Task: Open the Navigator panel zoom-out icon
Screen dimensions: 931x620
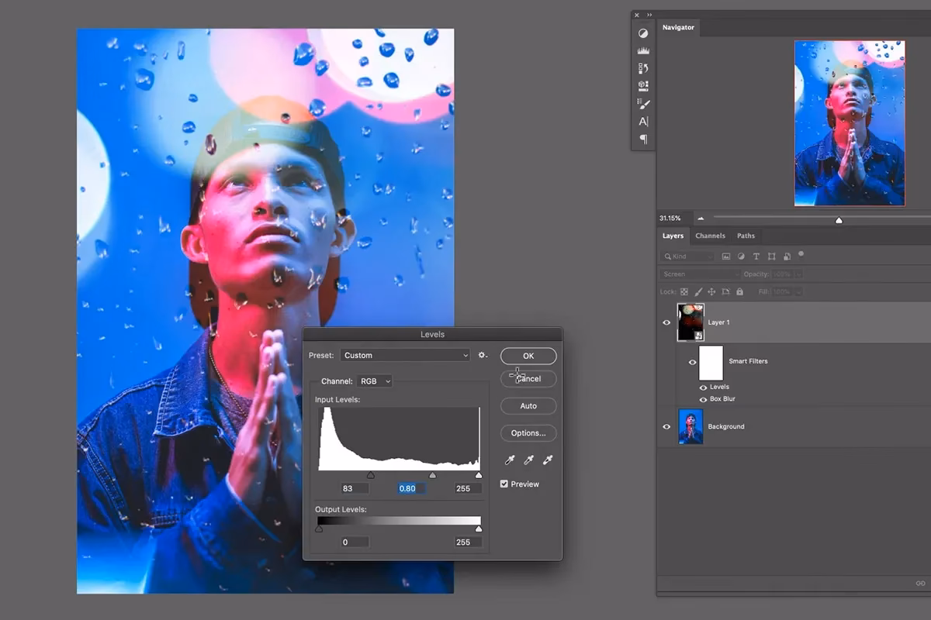Action: pos(701,219)
